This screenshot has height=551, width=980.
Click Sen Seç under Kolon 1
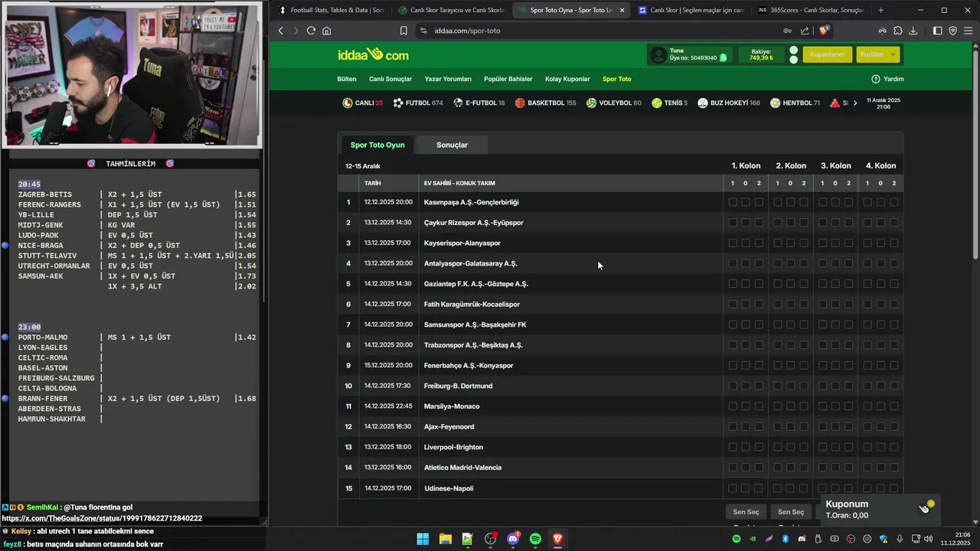pos(746,512)
